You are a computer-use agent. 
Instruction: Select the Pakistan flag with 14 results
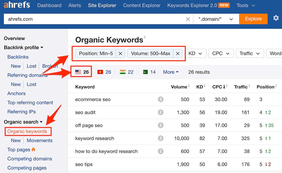coord(149,72)
